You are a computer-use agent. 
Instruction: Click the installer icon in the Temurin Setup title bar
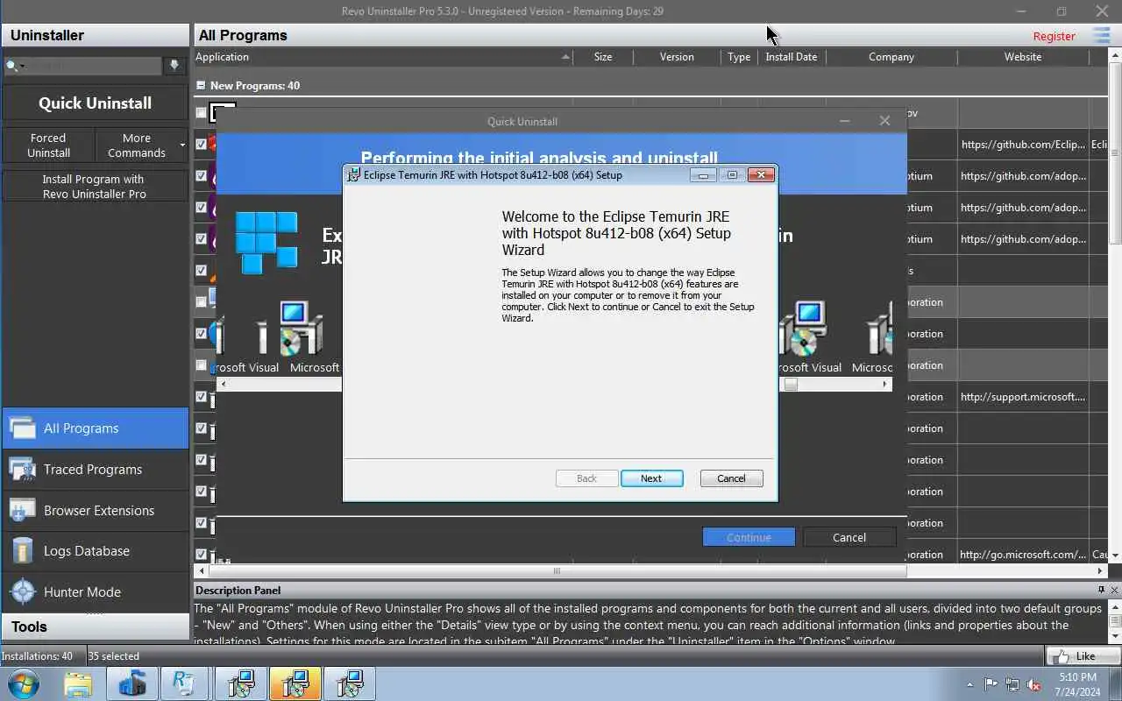(x=353, y=174)
